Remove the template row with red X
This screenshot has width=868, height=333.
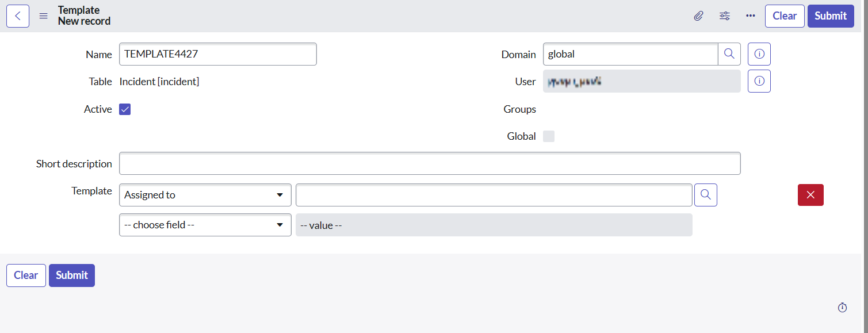810,194
